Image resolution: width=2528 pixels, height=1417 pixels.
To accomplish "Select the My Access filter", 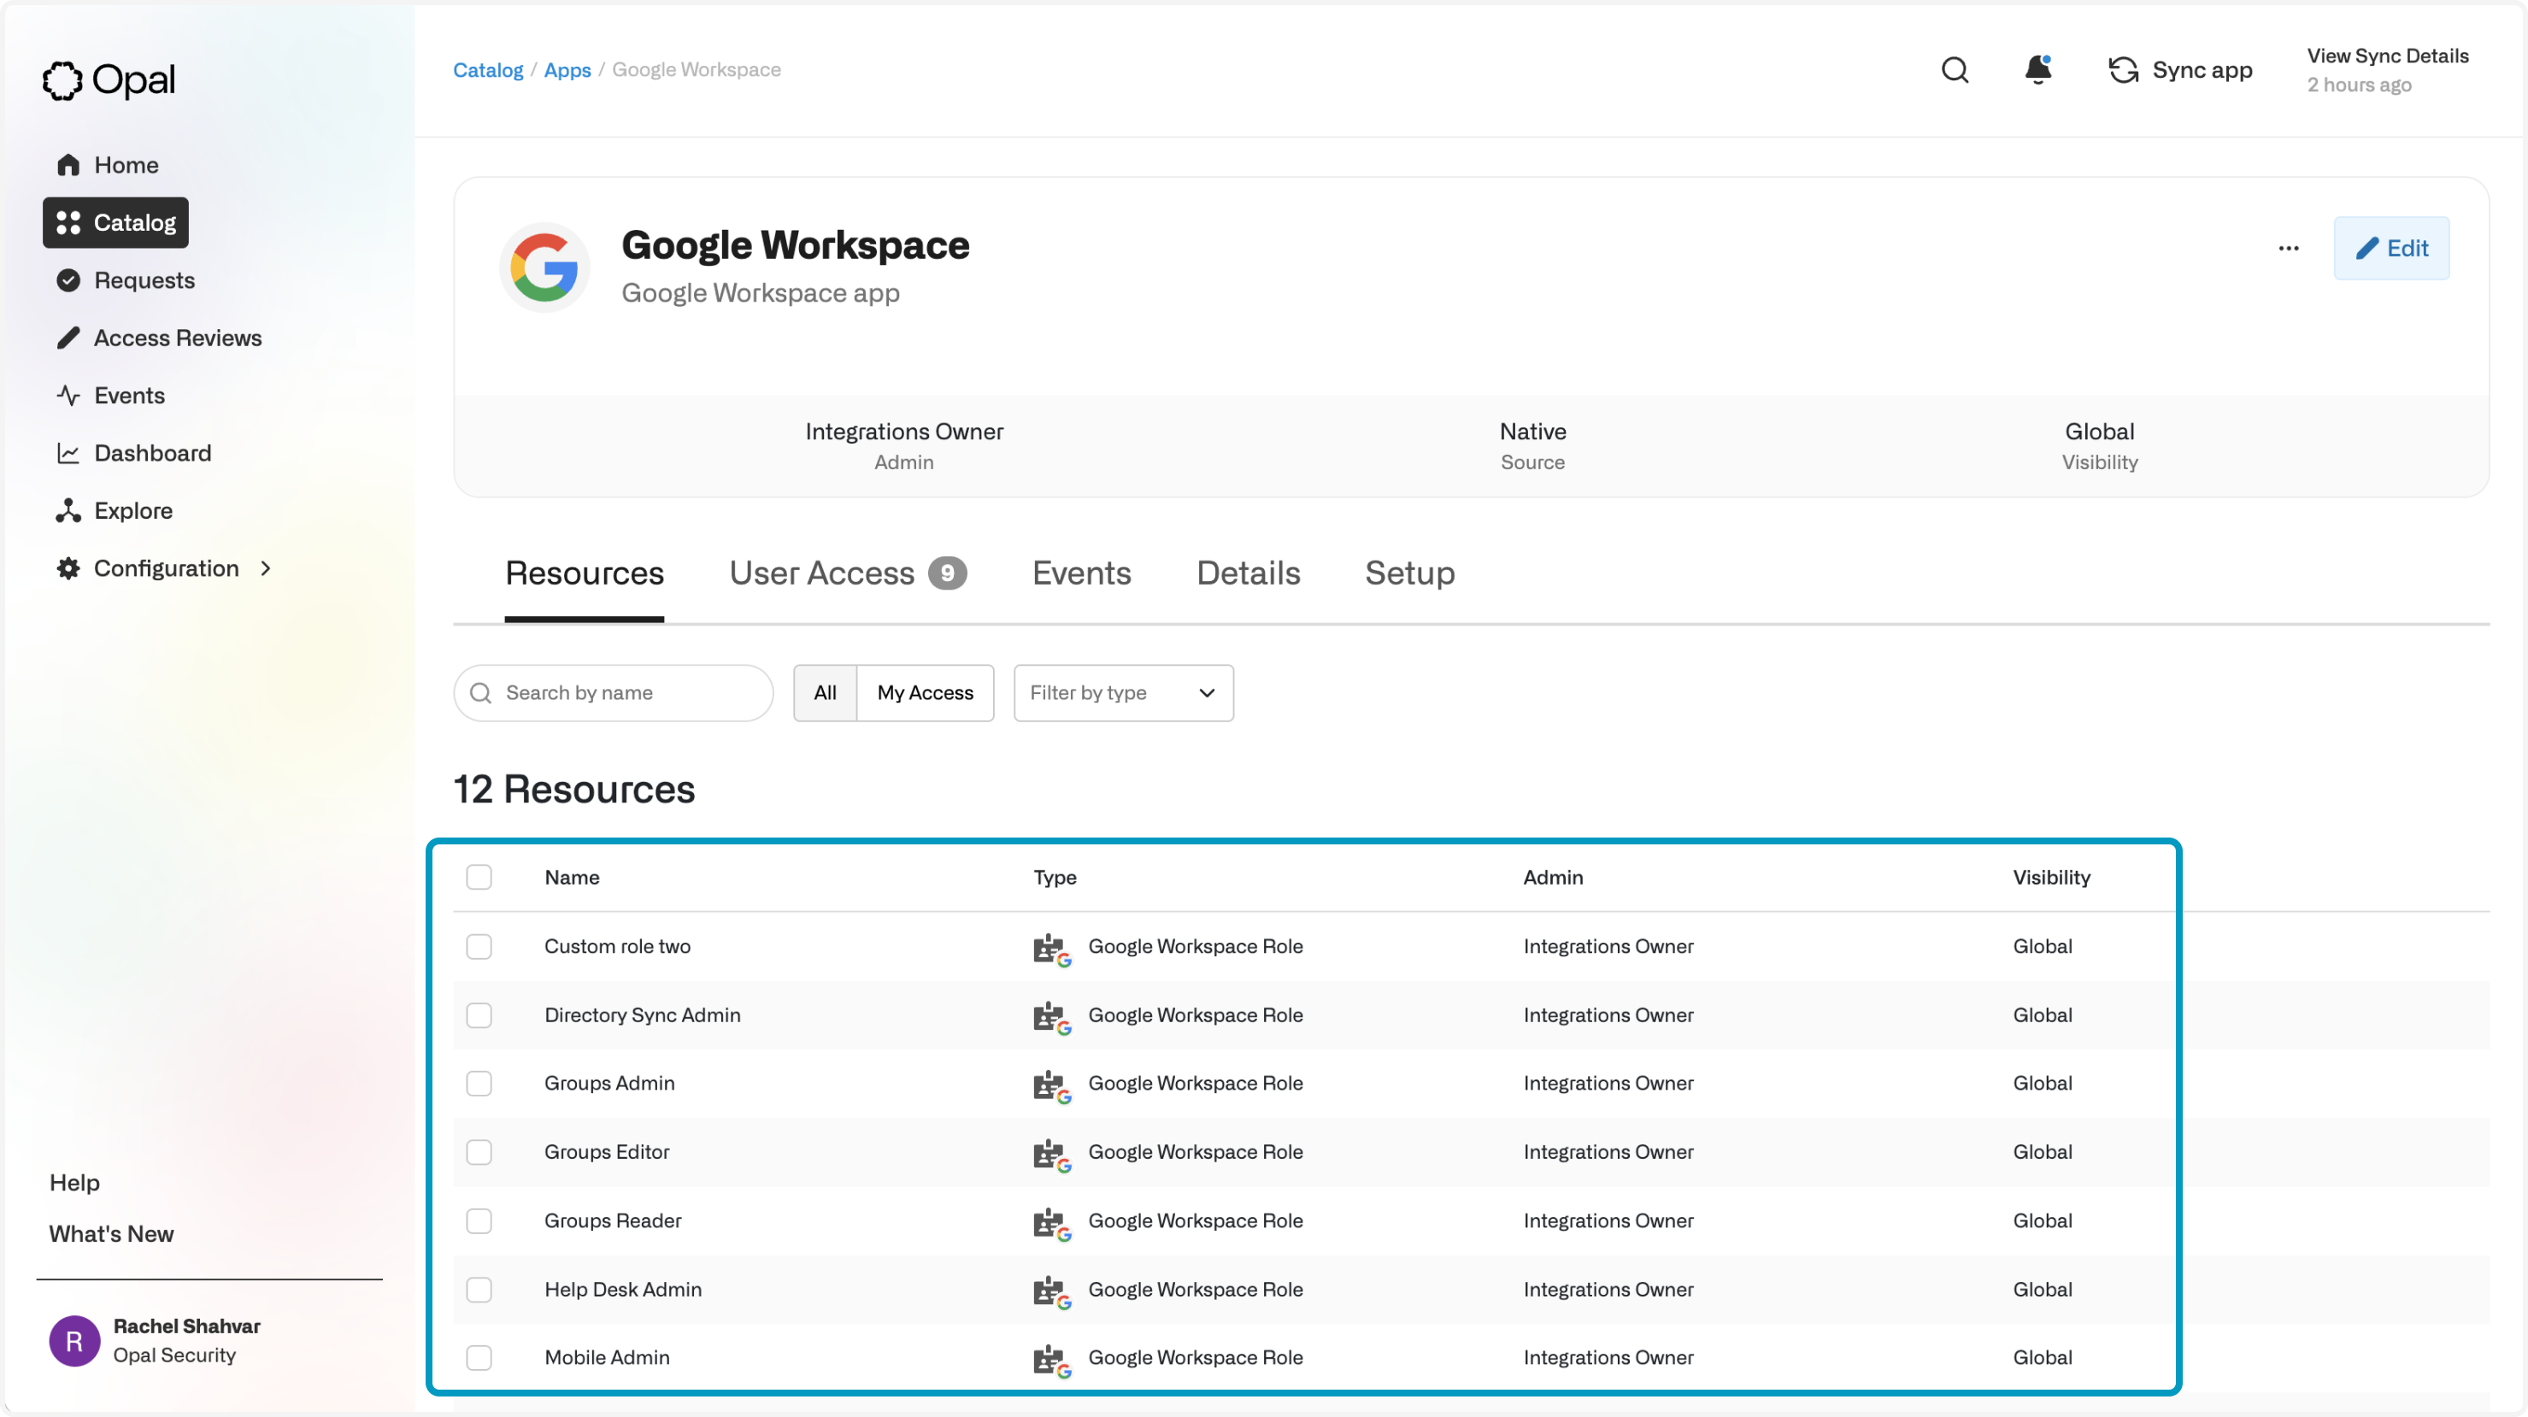I will 925,693.
